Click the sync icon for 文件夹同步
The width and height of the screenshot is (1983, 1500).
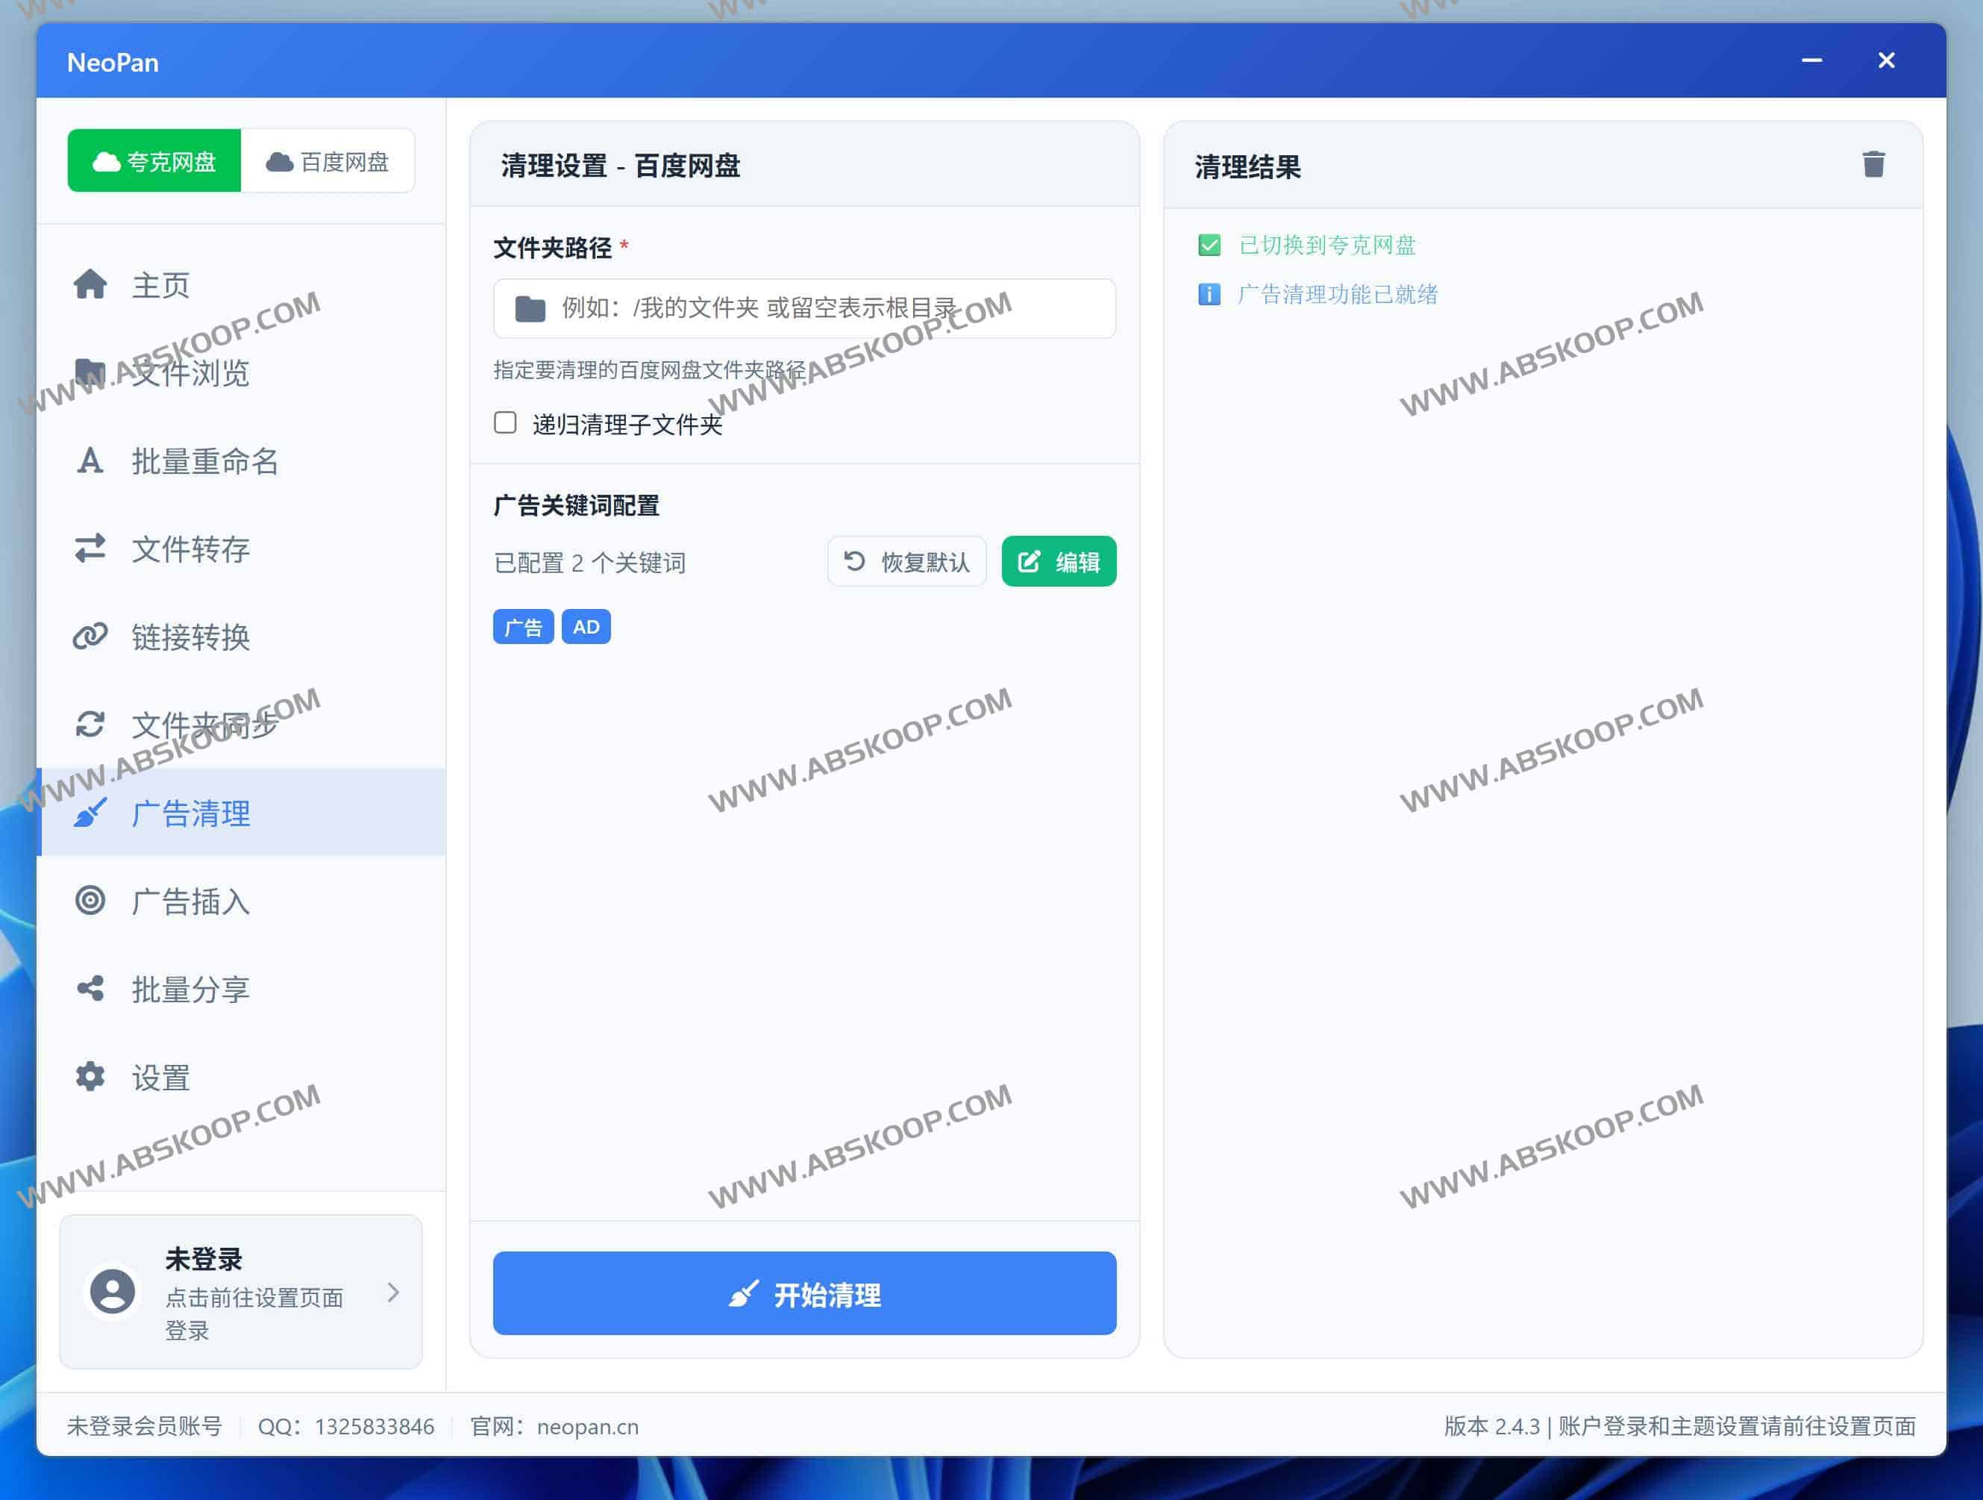90,725
